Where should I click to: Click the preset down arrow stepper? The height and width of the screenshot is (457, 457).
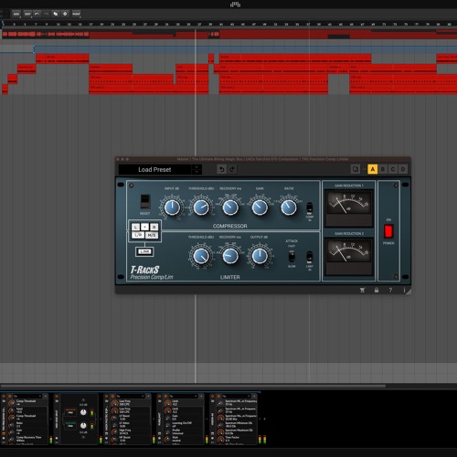coord(197,172)
